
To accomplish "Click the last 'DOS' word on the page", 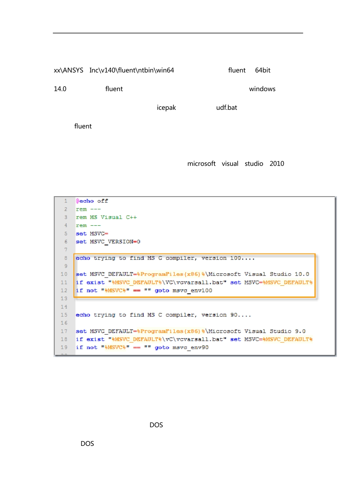I will [x=87, y=444].
